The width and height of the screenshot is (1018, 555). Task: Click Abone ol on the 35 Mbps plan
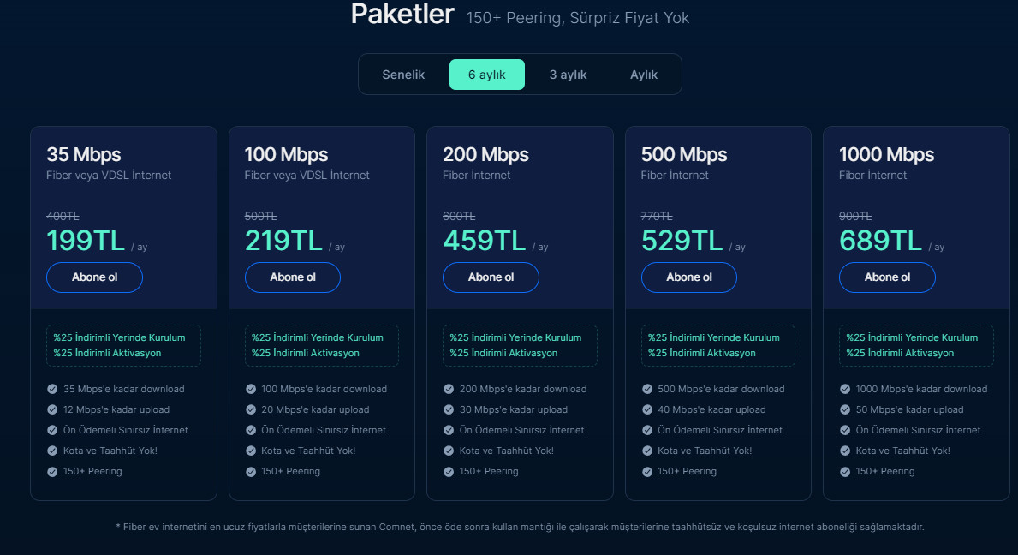click(94, 277)
